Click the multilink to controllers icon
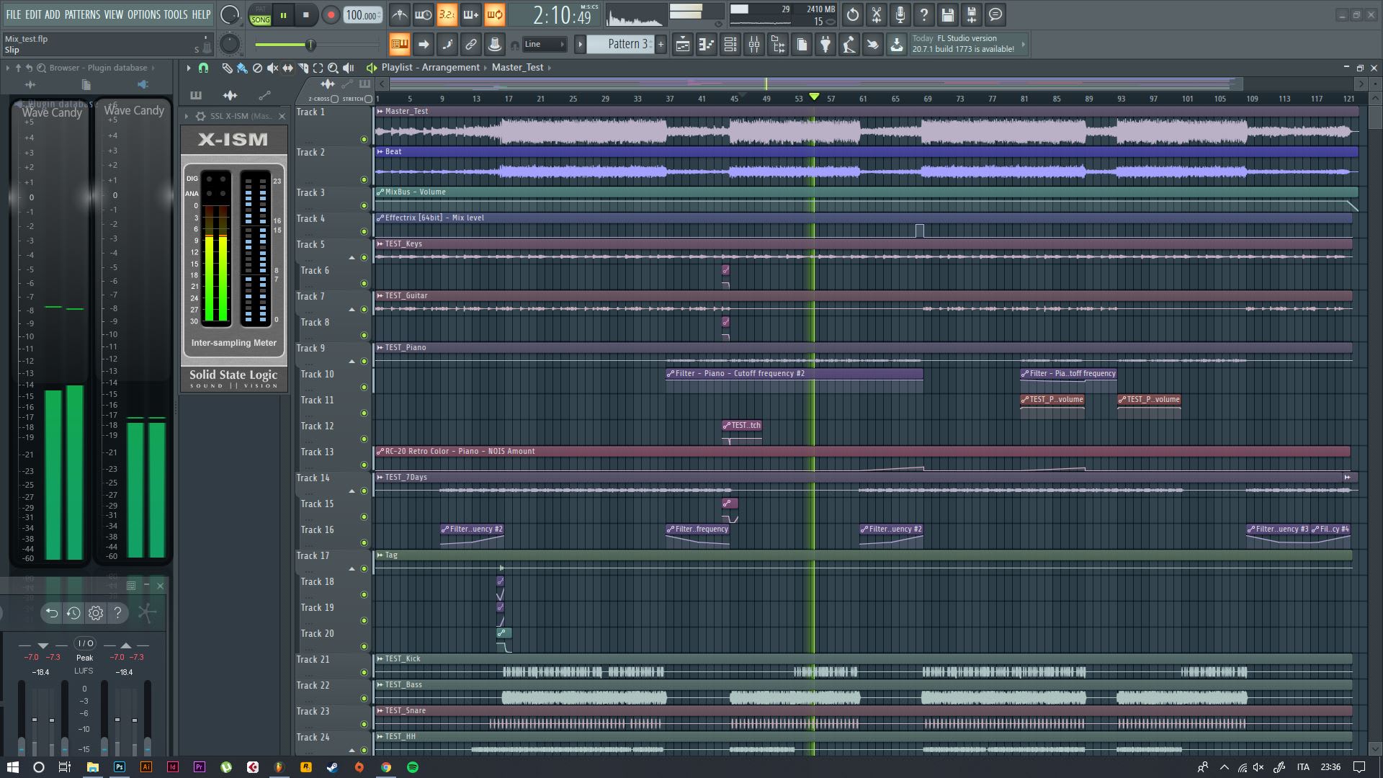This screenshot has height=778, width=1383. [471, 45]
